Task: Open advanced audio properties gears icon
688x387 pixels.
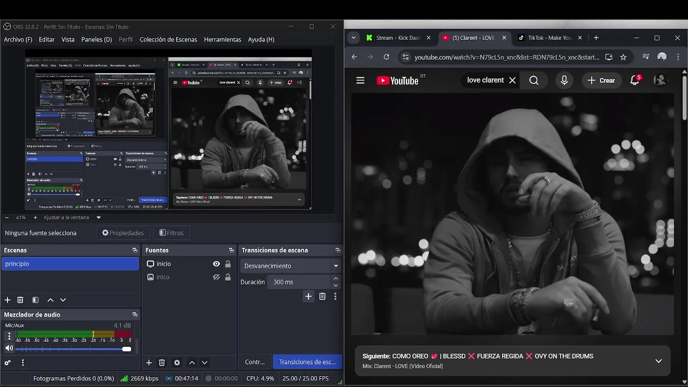Action: point(8,363)
